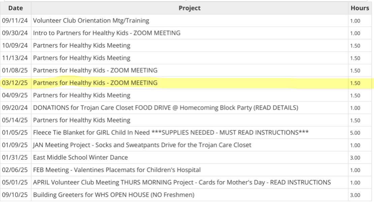The image size is (374, 204).
Task: Click the 09/10/25 date cell
Action: (15, 195)
